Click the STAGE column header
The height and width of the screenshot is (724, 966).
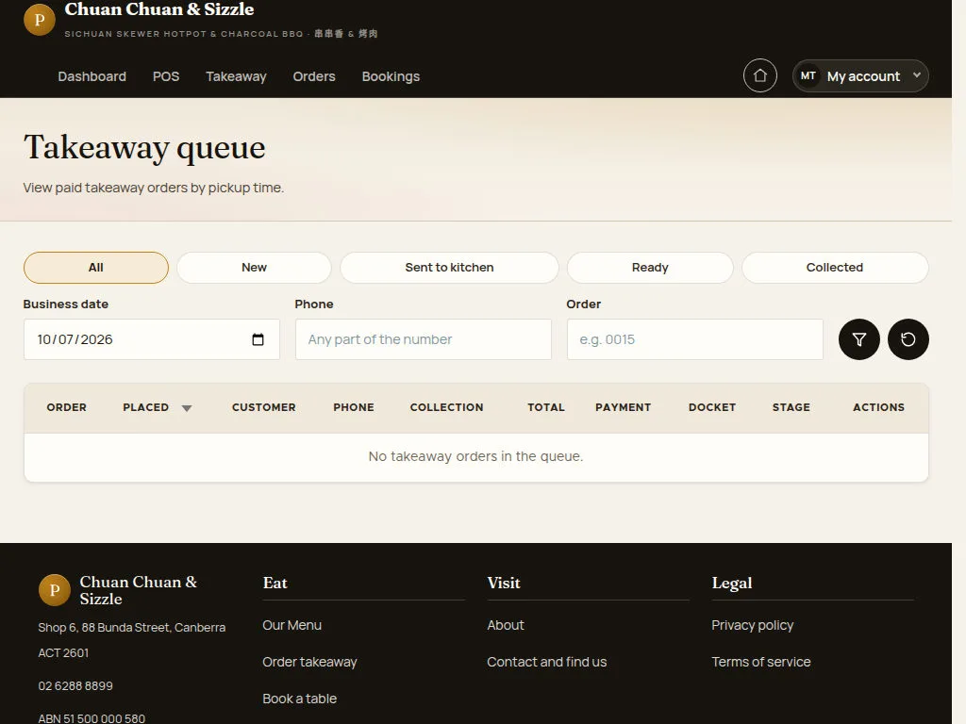(x=791, y=407)
